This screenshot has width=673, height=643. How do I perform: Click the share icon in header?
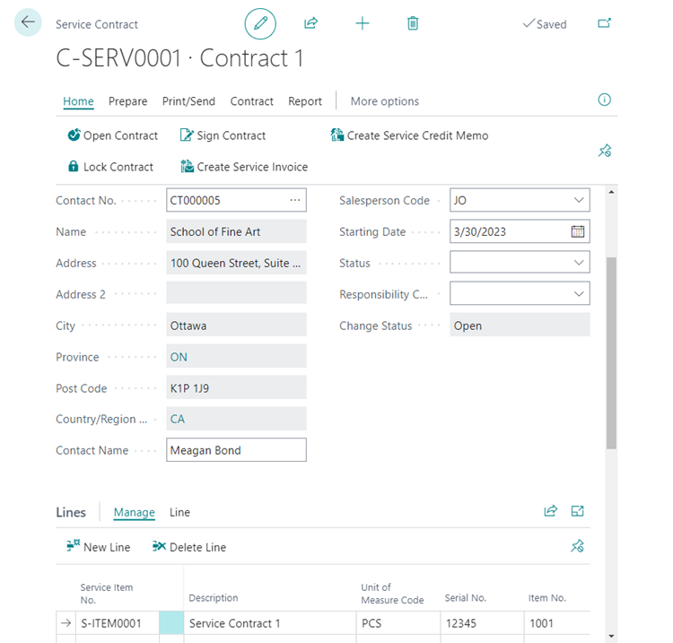point(311,23)
